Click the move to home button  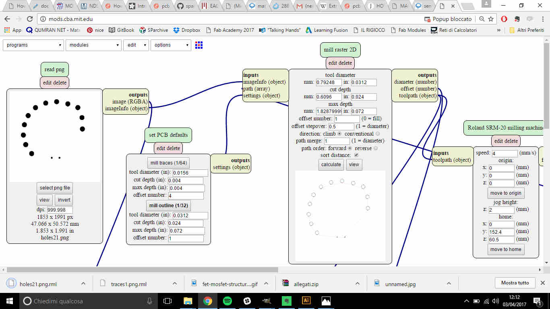[x=506, y=249]
